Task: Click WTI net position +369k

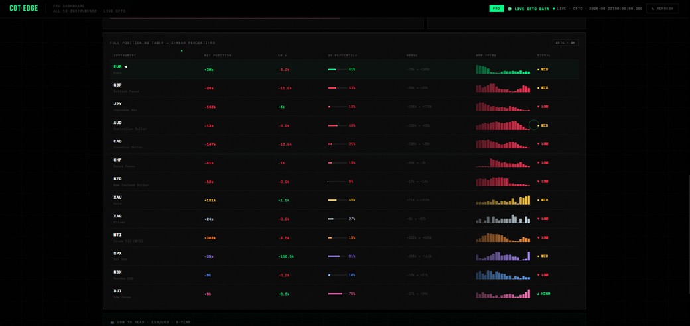Action: point(210,238)
